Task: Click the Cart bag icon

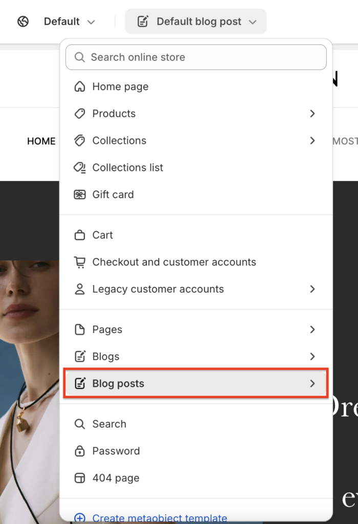Action: (79, 235)
